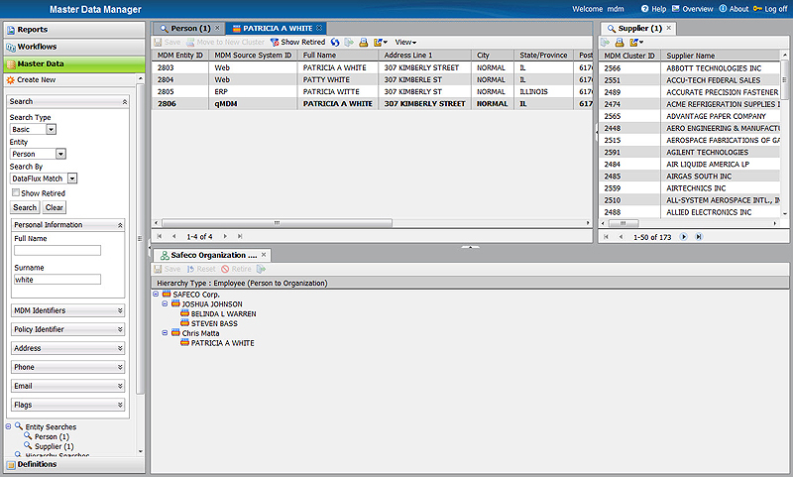
Task: Select PATRICIA A WHITE in hierarchy tree
Action: point(222,343)
